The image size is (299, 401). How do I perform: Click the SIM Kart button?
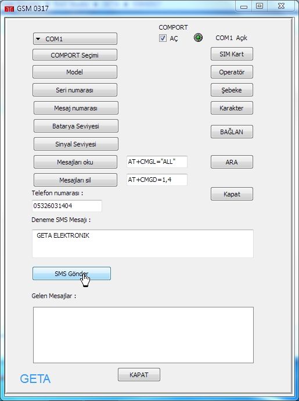[232, 54]
